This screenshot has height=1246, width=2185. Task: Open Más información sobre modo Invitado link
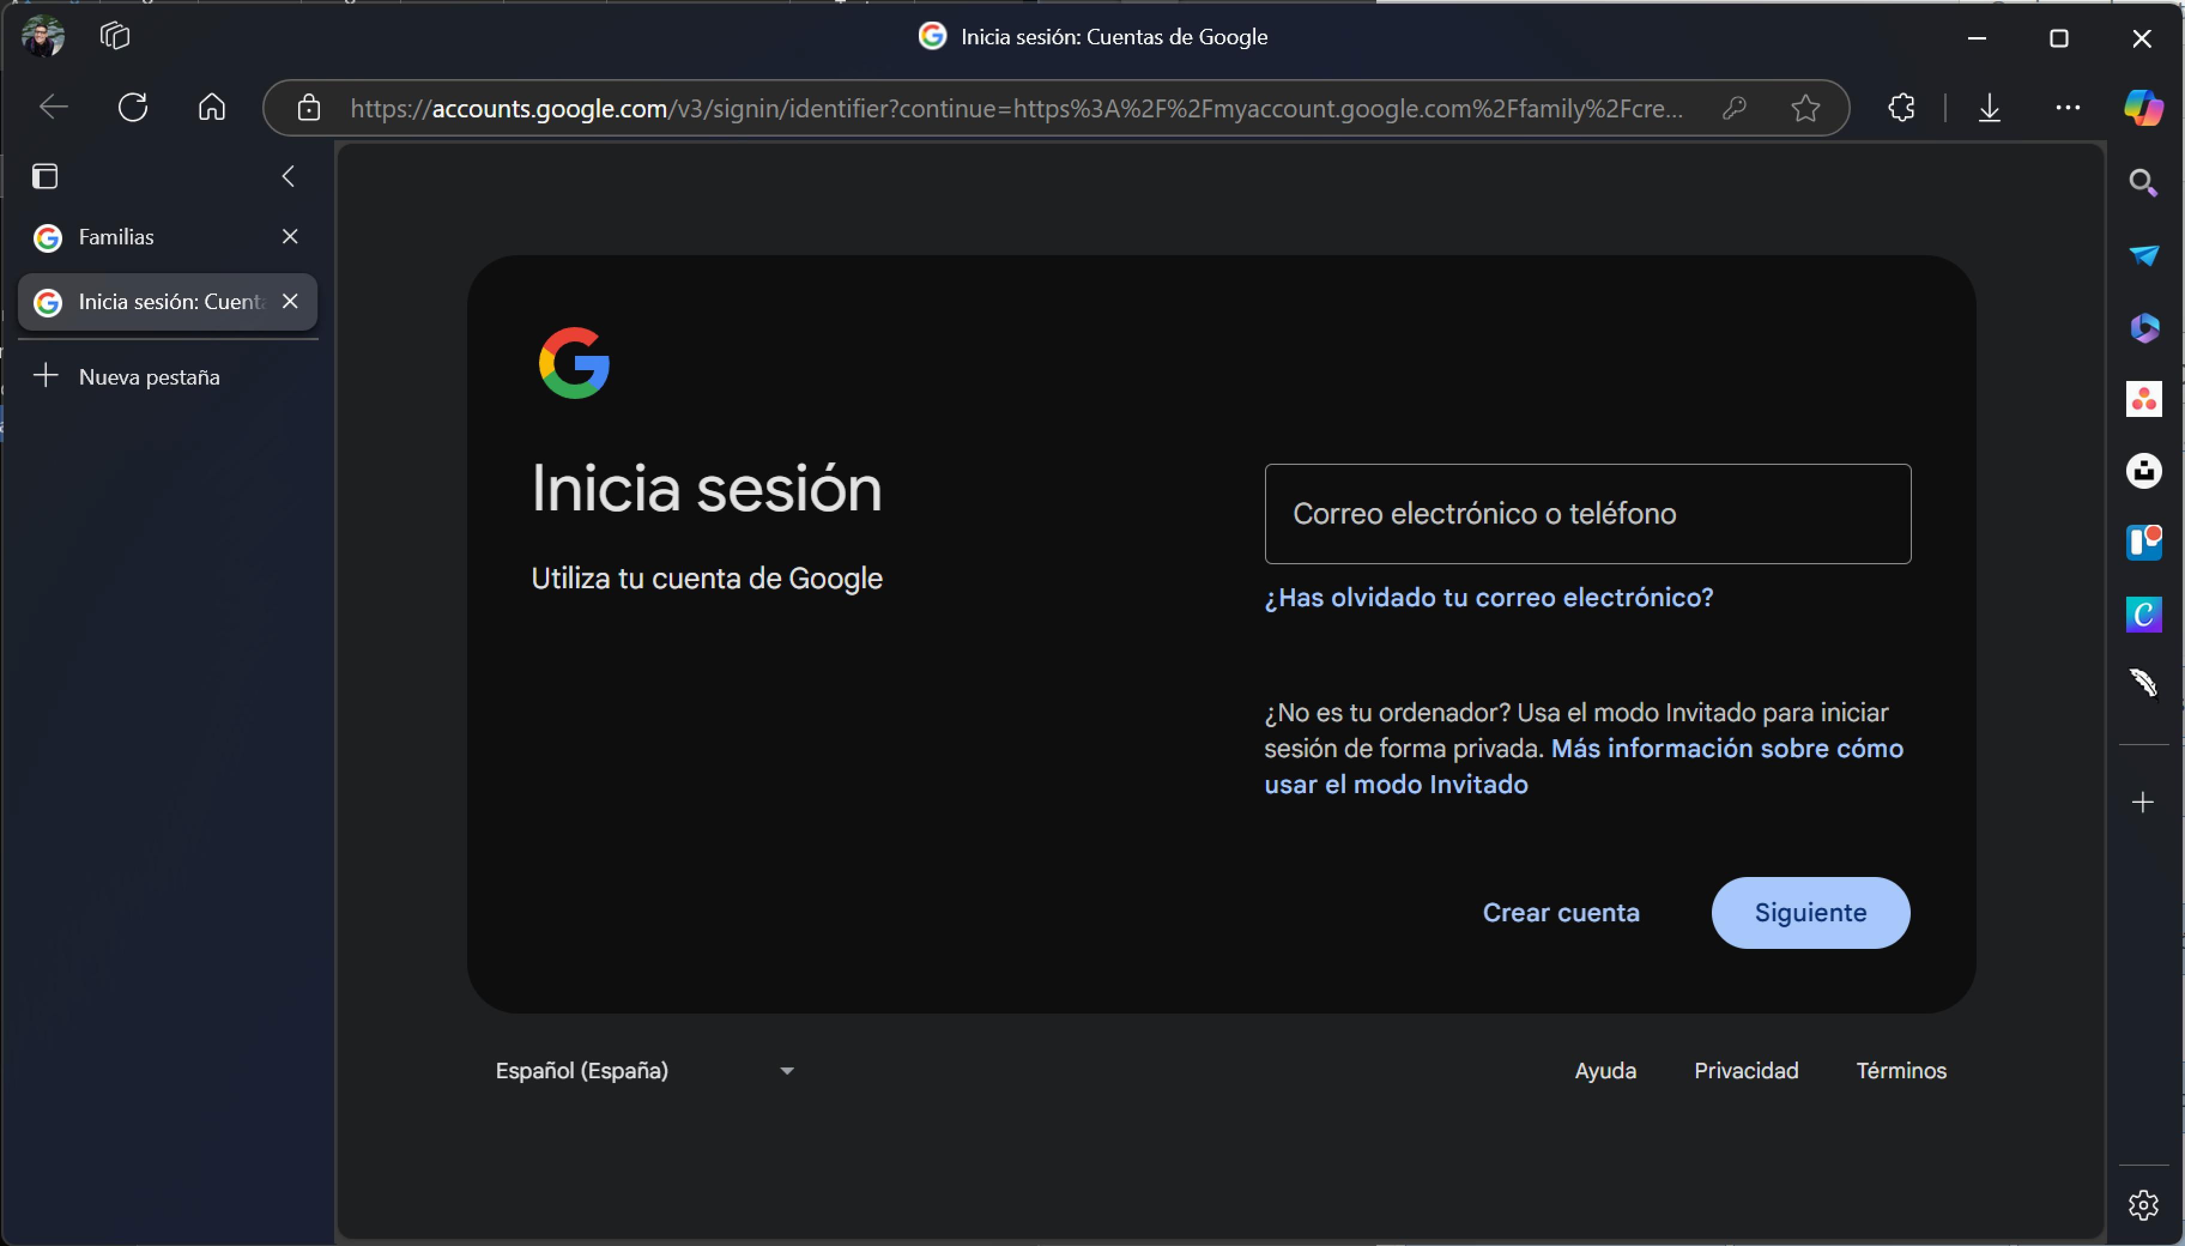coord(1584,767)
